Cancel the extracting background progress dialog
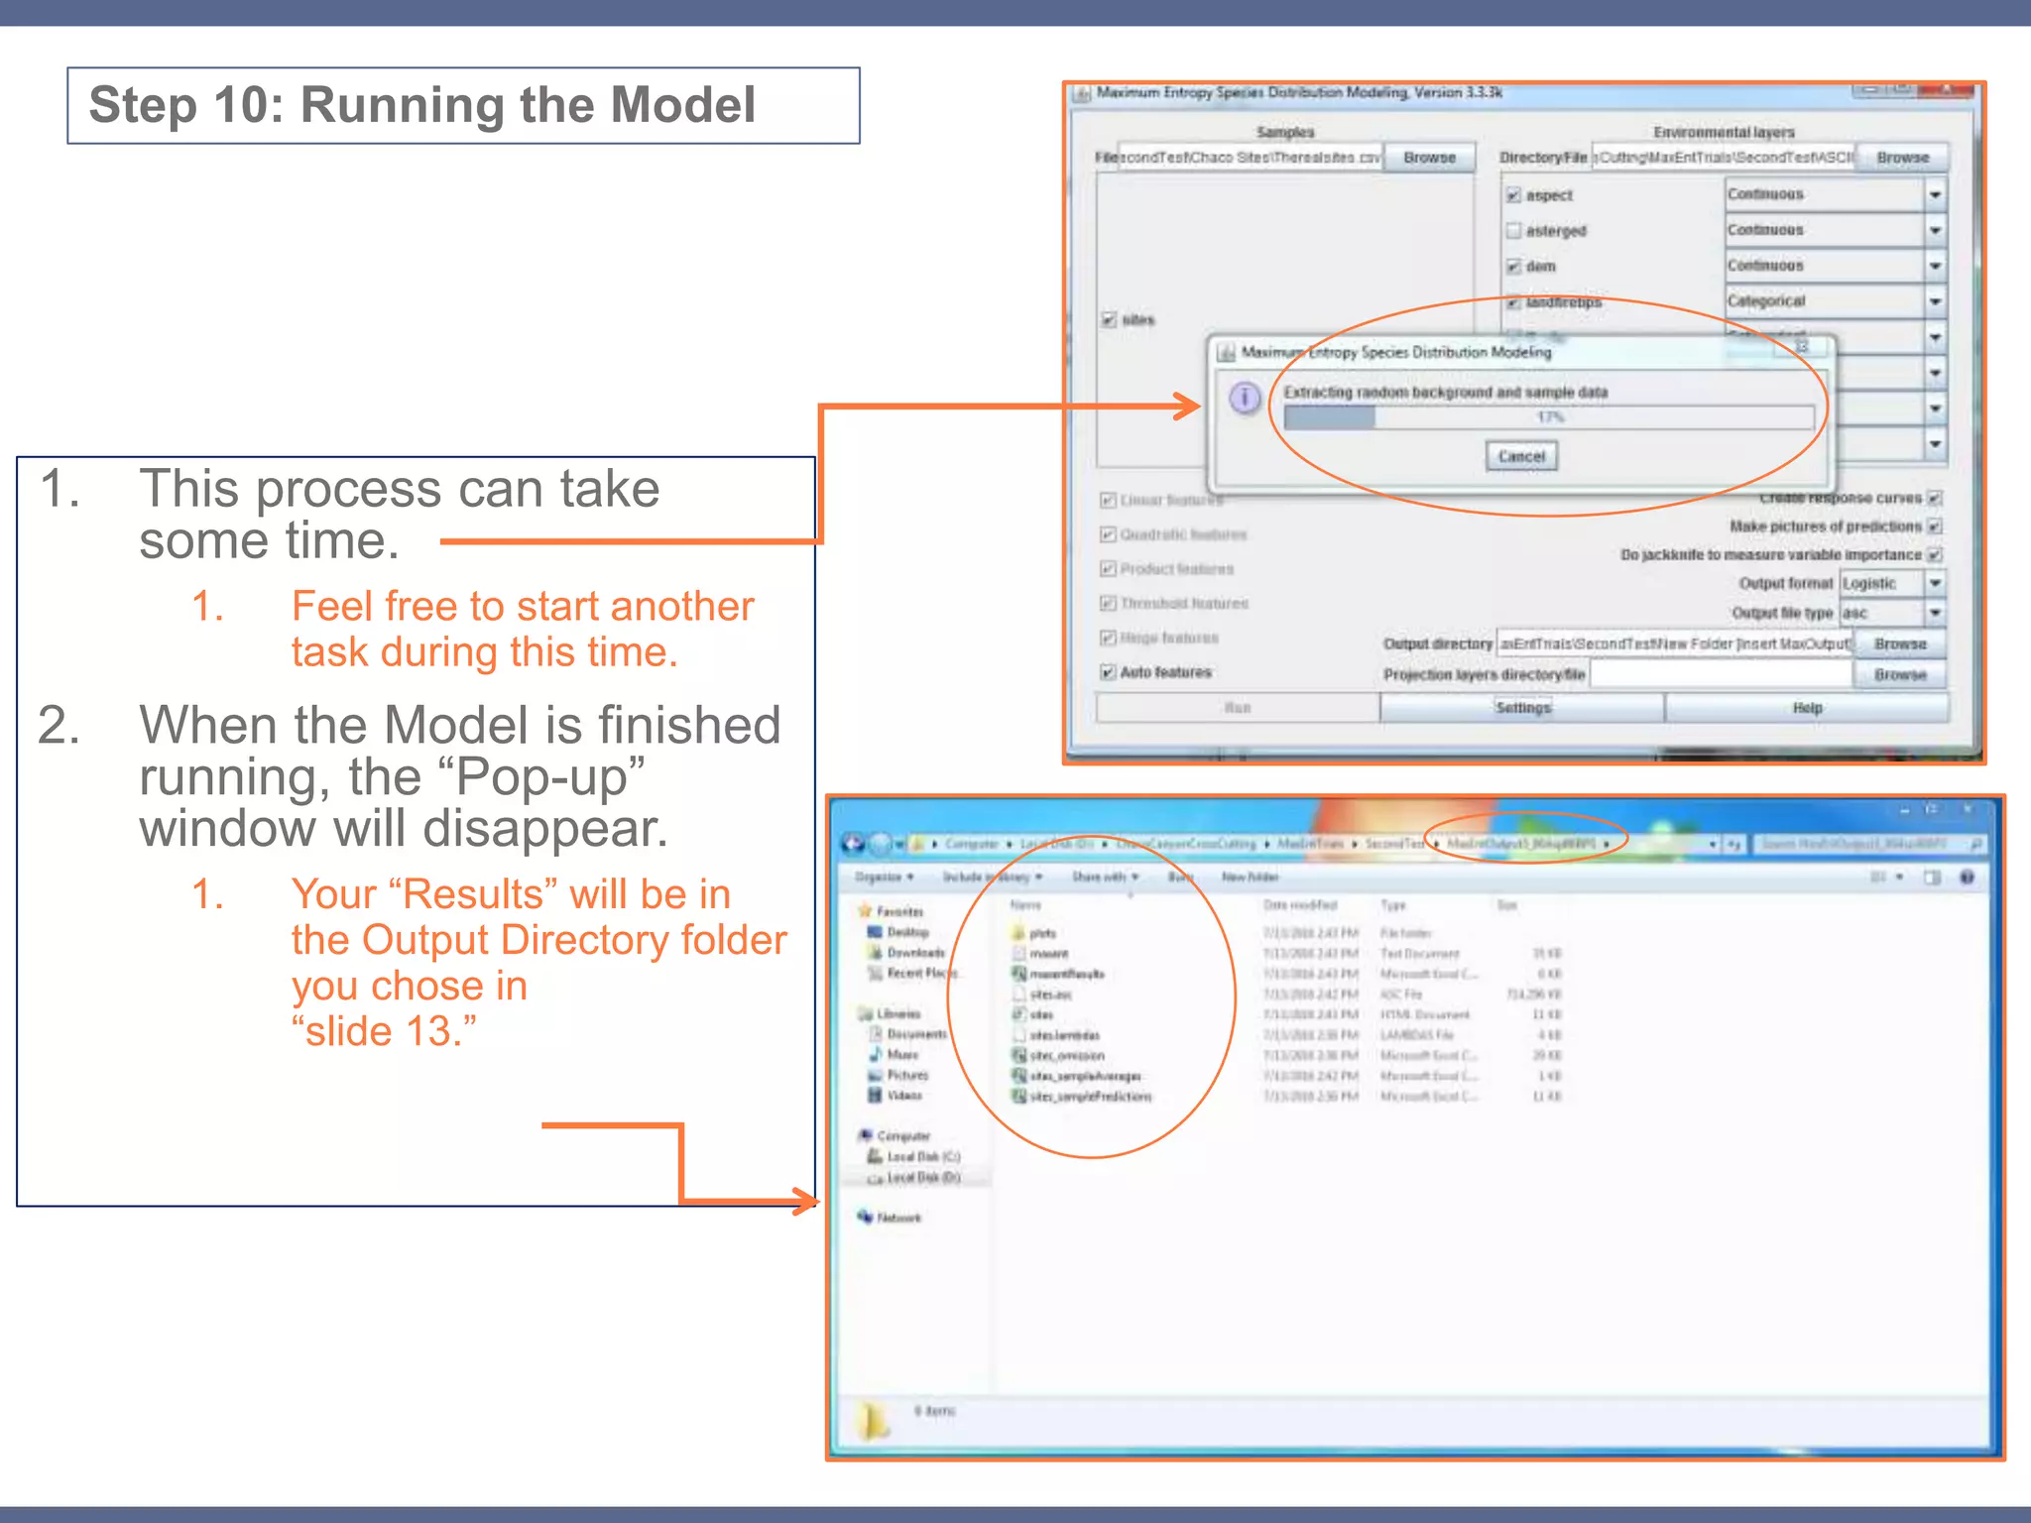Screen dimensions: 2031x1523 [1521, 456]
